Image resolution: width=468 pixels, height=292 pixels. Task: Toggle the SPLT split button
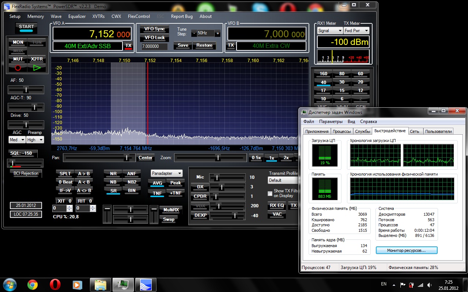[x=65, y=174]
